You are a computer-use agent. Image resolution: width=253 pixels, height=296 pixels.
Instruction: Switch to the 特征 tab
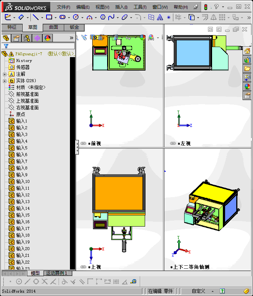[x=12, y=27]
